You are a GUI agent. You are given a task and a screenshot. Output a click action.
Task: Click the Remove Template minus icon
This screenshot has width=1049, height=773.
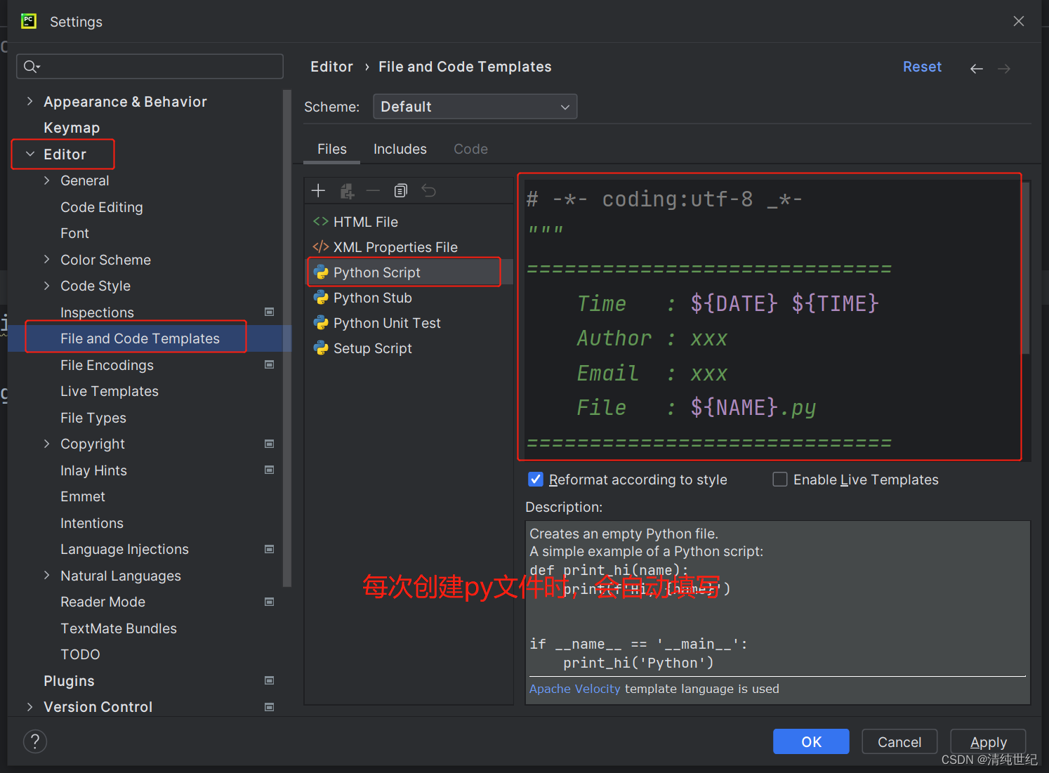tap(373, 190)
